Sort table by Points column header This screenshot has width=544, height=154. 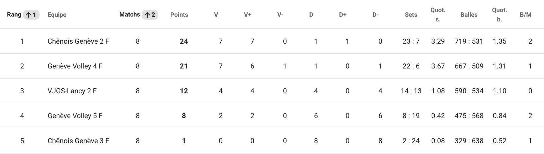click(x=179, y=15)
